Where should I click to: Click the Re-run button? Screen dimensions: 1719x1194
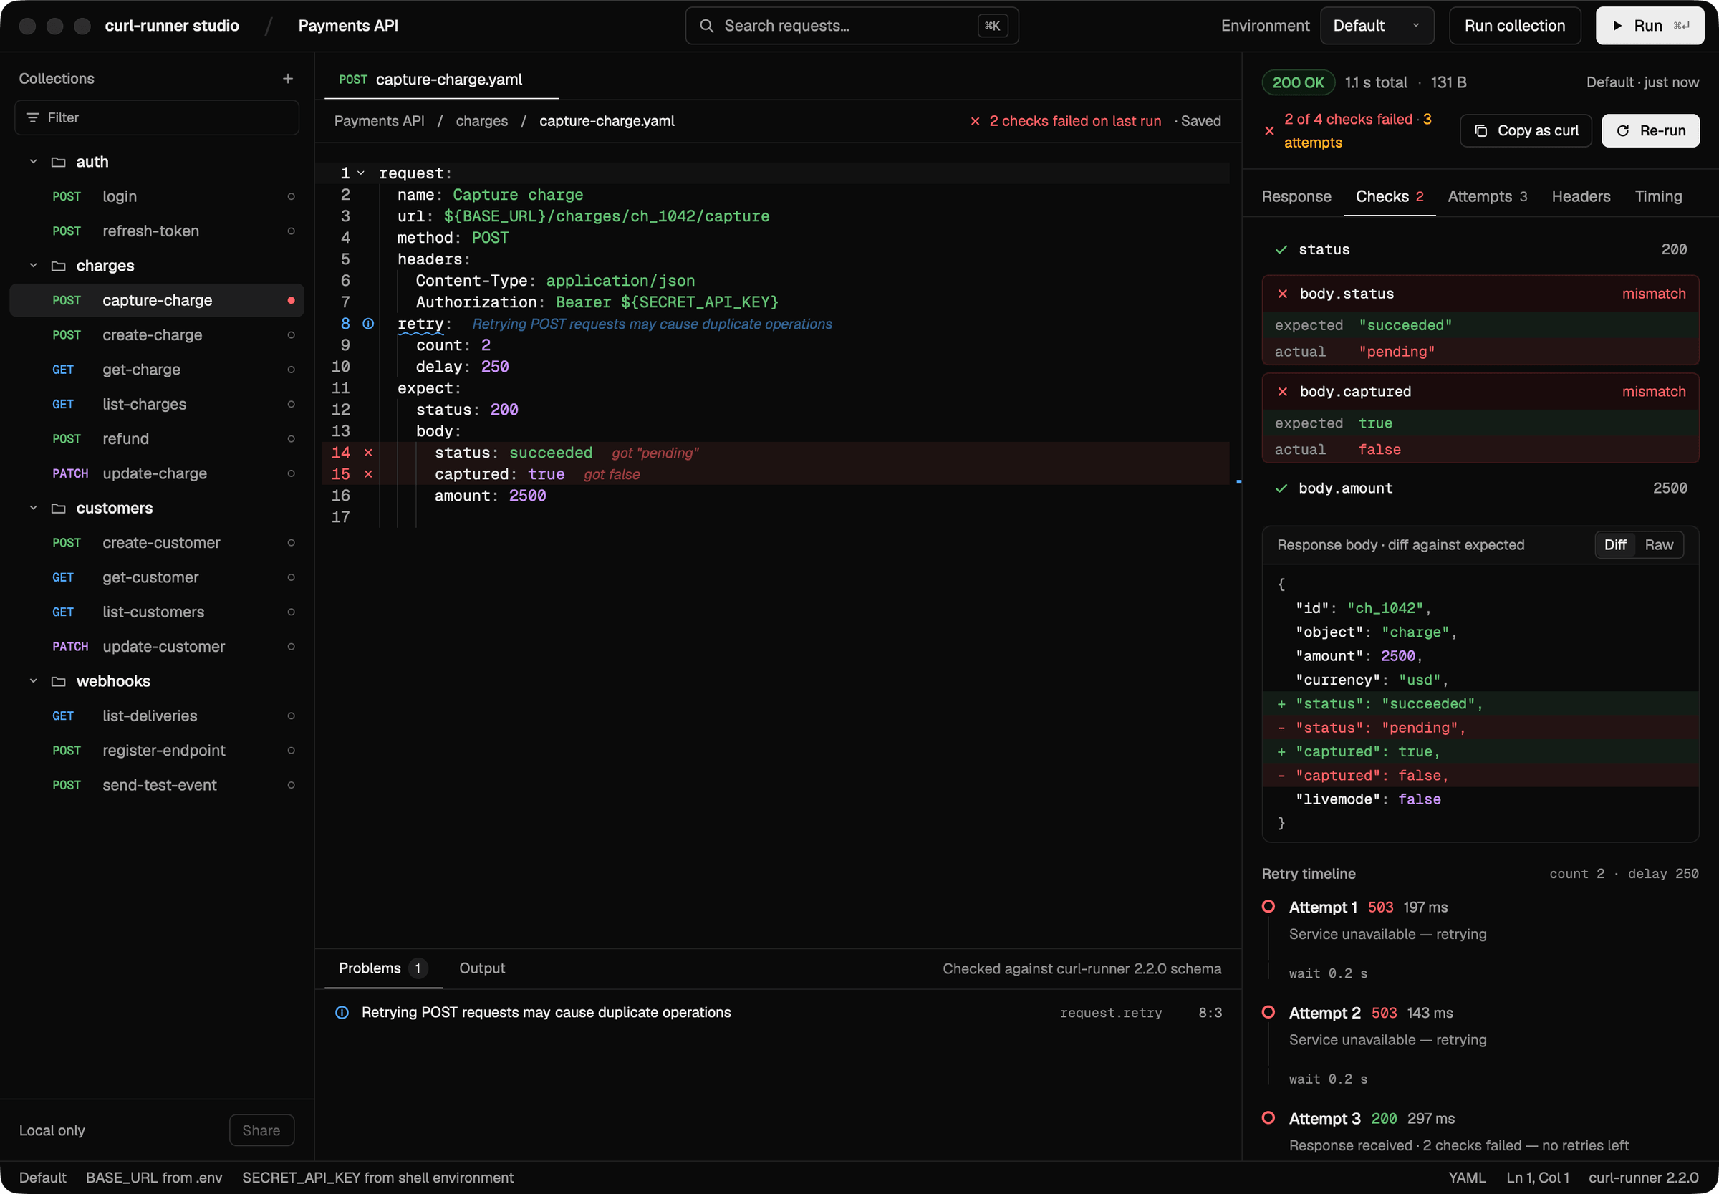pos(1650,130)
